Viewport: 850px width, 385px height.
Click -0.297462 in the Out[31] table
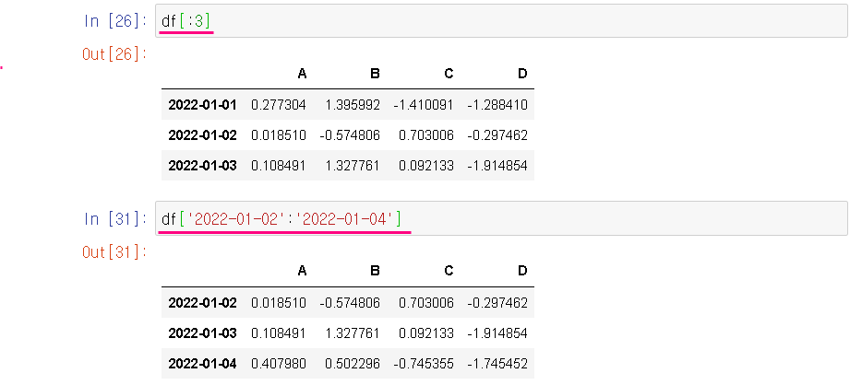pyautogui.click(x=497, y=303)
